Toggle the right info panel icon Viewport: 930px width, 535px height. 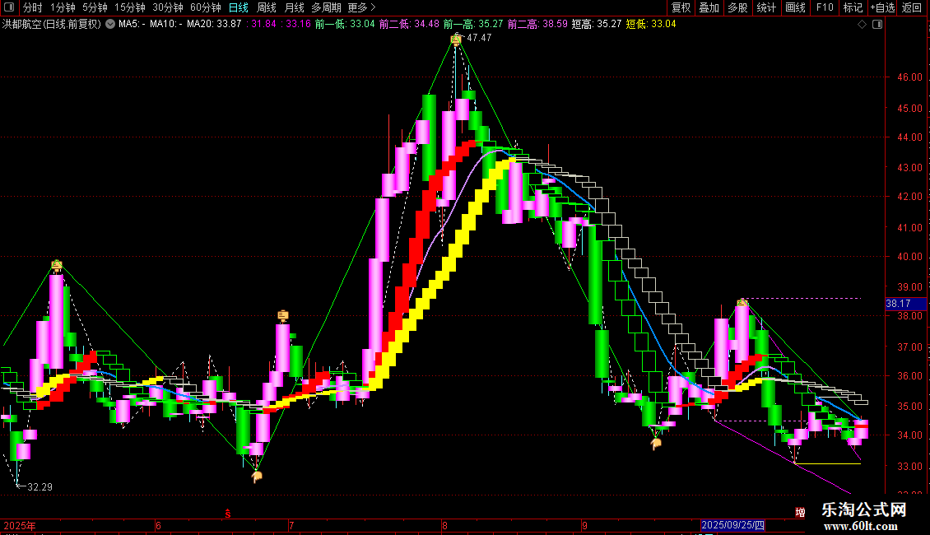click(x=877, y=24)
